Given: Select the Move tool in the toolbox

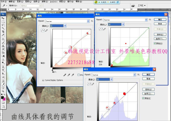Looking at the screenshot, I should pos(3,18).
